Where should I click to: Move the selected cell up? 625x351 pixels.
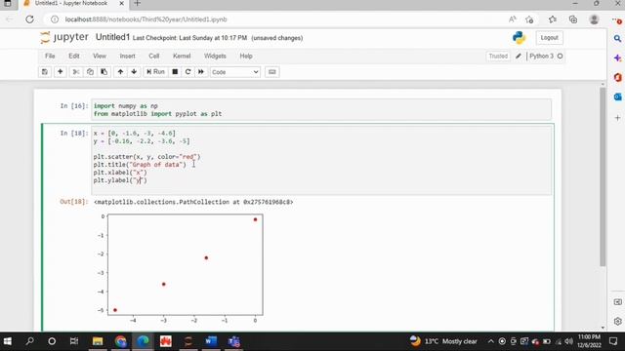coord(120,72)
